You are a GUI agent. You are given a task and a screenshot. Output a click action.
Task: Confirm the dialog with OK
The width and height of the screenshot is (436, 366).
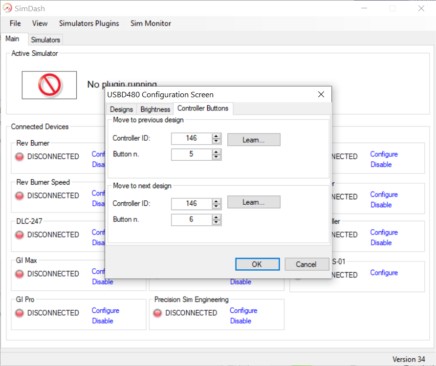click(x=257, y=264)
